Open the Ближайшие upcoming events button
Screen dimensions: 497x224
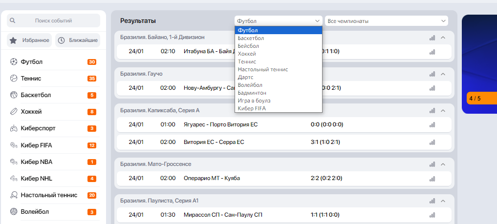78,41
